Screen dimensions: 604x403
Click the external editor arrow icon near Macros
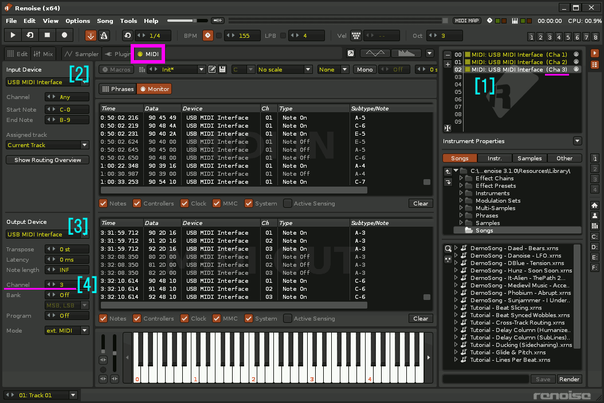click(350, 53)
